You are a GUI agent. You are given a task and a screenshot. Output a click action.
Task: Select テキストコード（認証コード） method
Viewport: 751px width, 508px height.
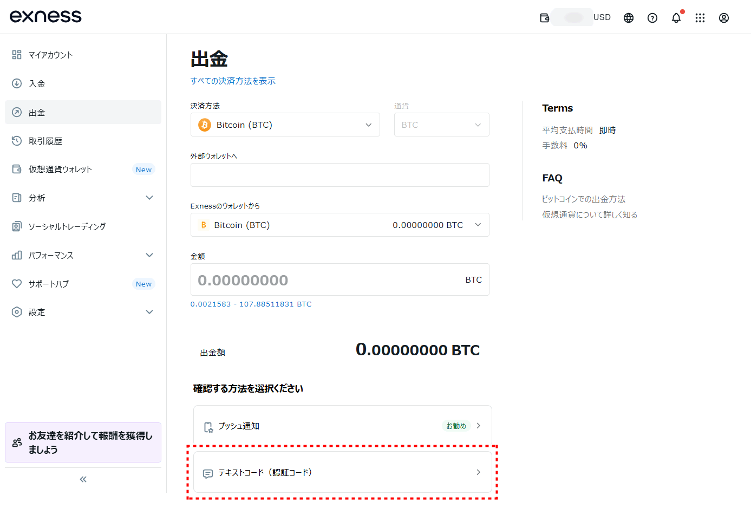[342, 472]
